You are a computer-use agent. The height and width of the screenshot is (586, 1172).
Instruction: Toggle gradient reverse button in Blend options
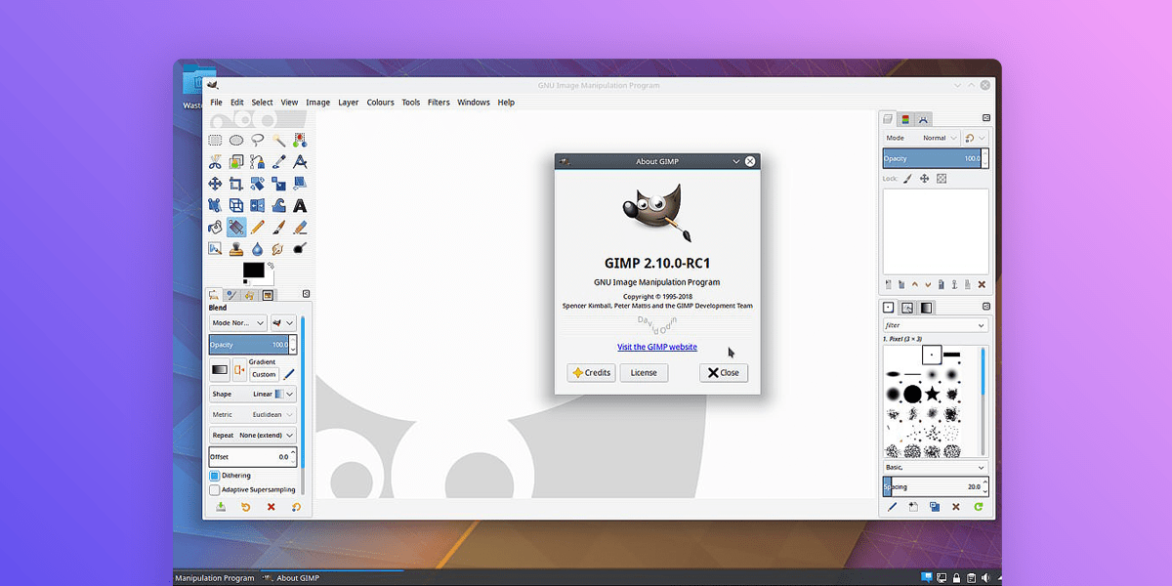[239, 369]
